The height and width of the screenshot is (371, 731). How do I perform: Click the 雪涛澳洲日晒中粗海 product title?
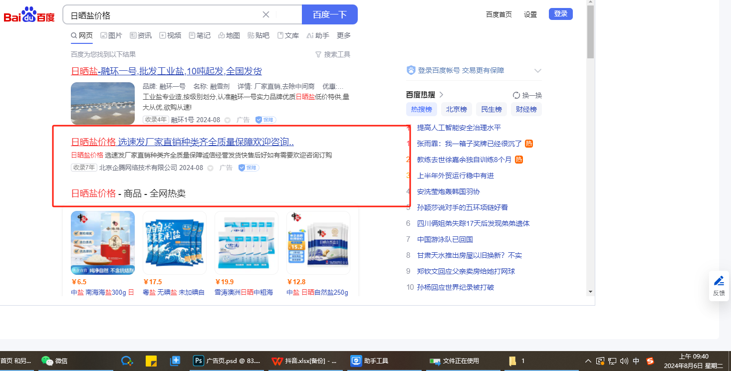244,292
